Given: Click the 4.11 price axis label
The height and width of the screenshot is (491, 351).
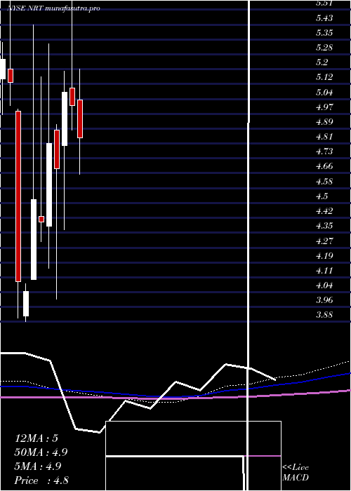Looking at the screenshot, I should point(324,270).
